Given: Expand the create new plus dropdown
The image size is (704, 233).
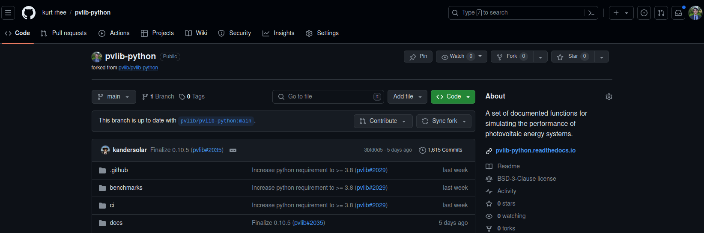Looking at the screenshot, I should point(621,13).
